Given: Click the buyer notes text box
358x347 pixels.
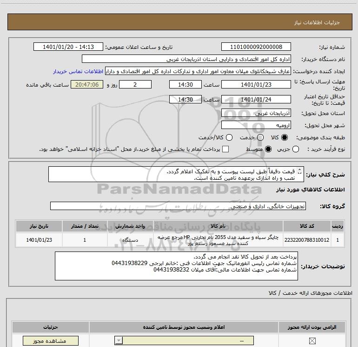Looking at the screenshot, I should (x=176, y=266).
